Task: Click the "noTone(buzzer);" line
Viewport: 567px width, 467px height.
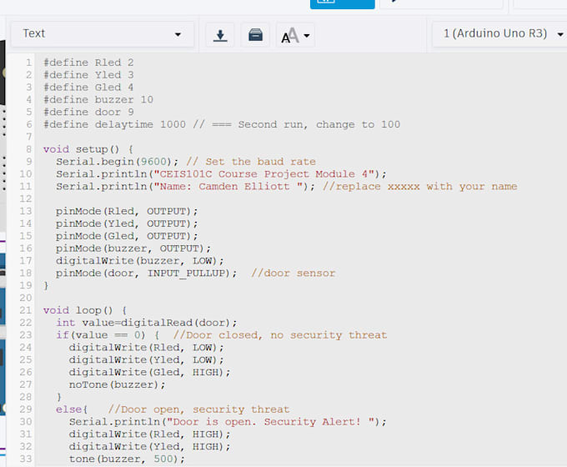Action: (118, 384)
